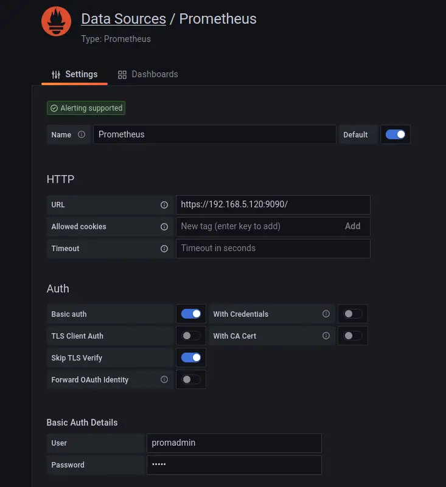This screenshot has width=446, height=487.
Task: Click the Alerting supported badge
Action: coord(86,108)
